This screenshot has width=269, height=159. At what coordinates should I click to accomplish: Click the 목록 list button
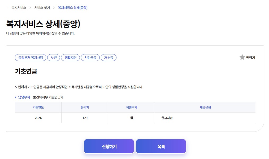click(161, 146)
